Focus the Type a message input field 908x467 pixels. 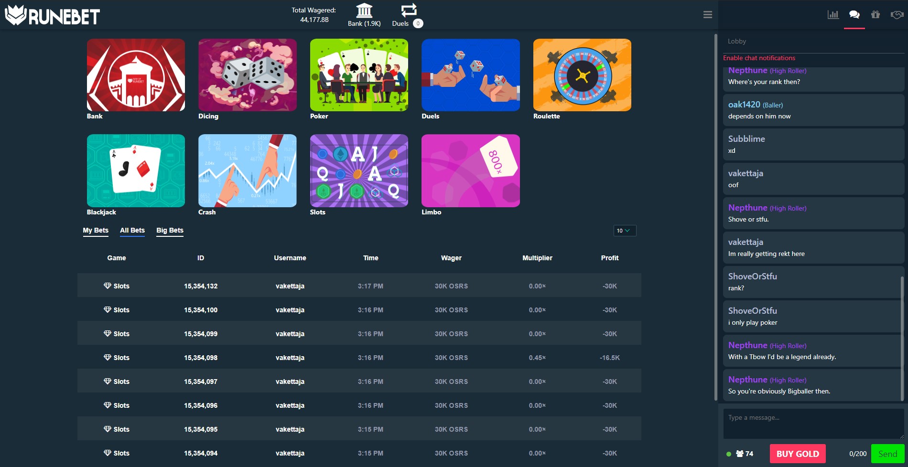(x=813, y=424)
